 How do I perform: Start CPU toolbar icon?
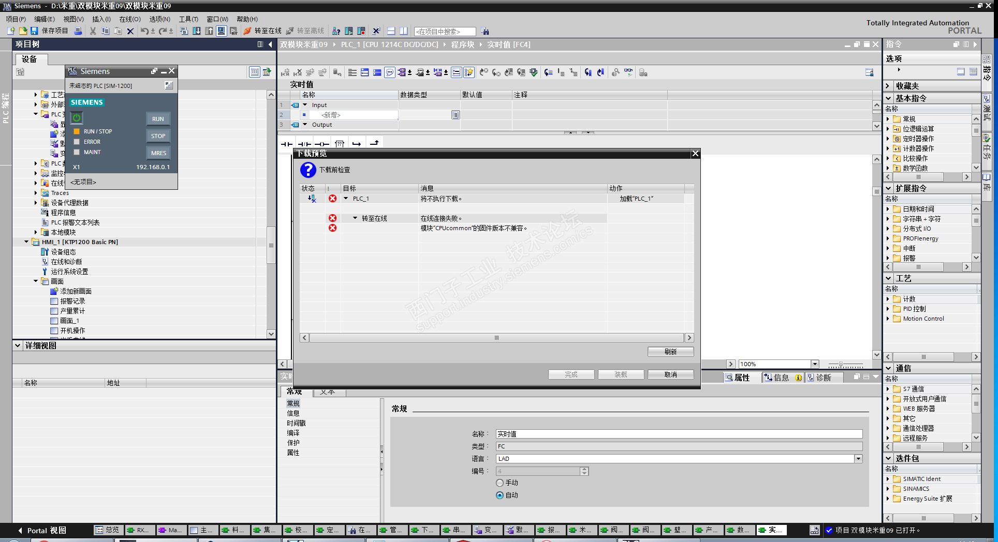point(349,31)
